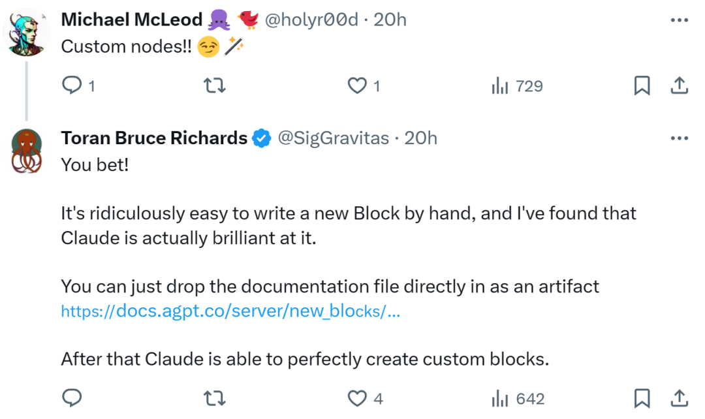This screenshot has width=705, height=419.
Task: Open the docs.agpt.co new_blocks link
Action: click(230, 311)
